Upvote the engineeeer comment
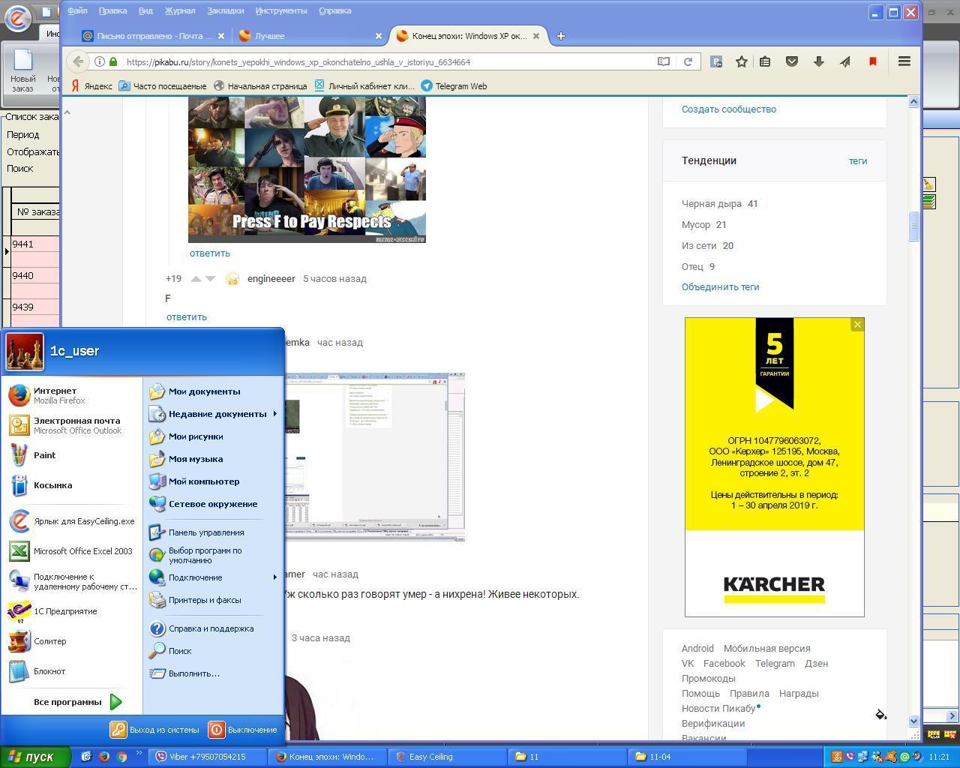 (x=196, y=279)
